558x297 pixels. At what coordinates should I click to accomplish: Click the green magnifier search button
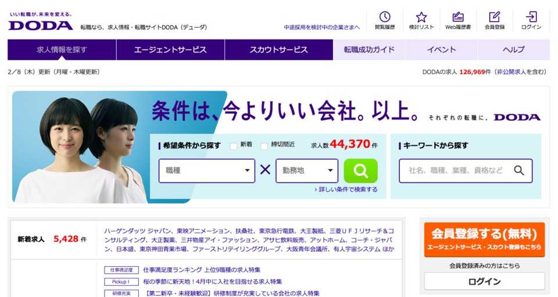(x=360, y=171)
